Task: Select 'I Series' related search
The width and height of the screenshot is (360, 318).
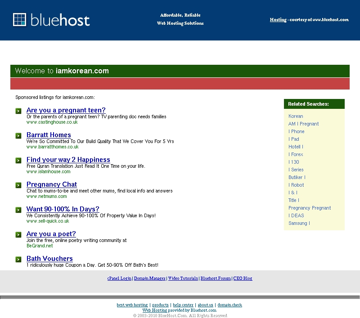Action: (x=296, y=170)
